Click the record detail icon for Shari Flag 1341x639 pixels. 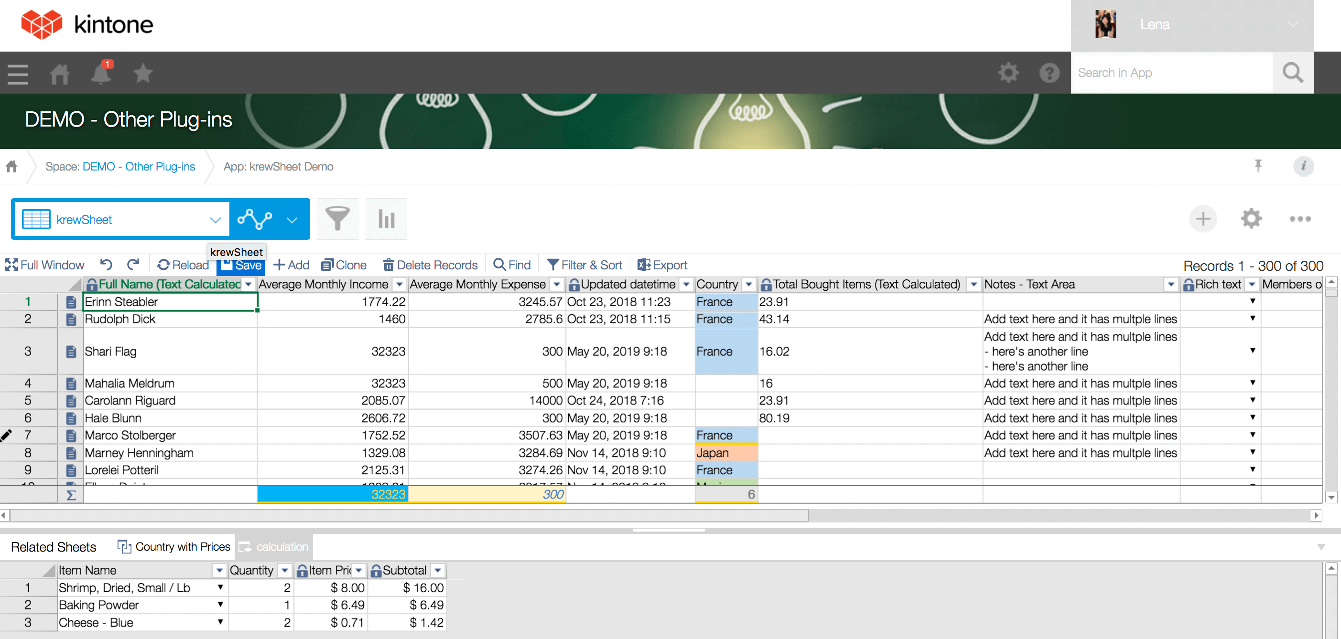71,351
